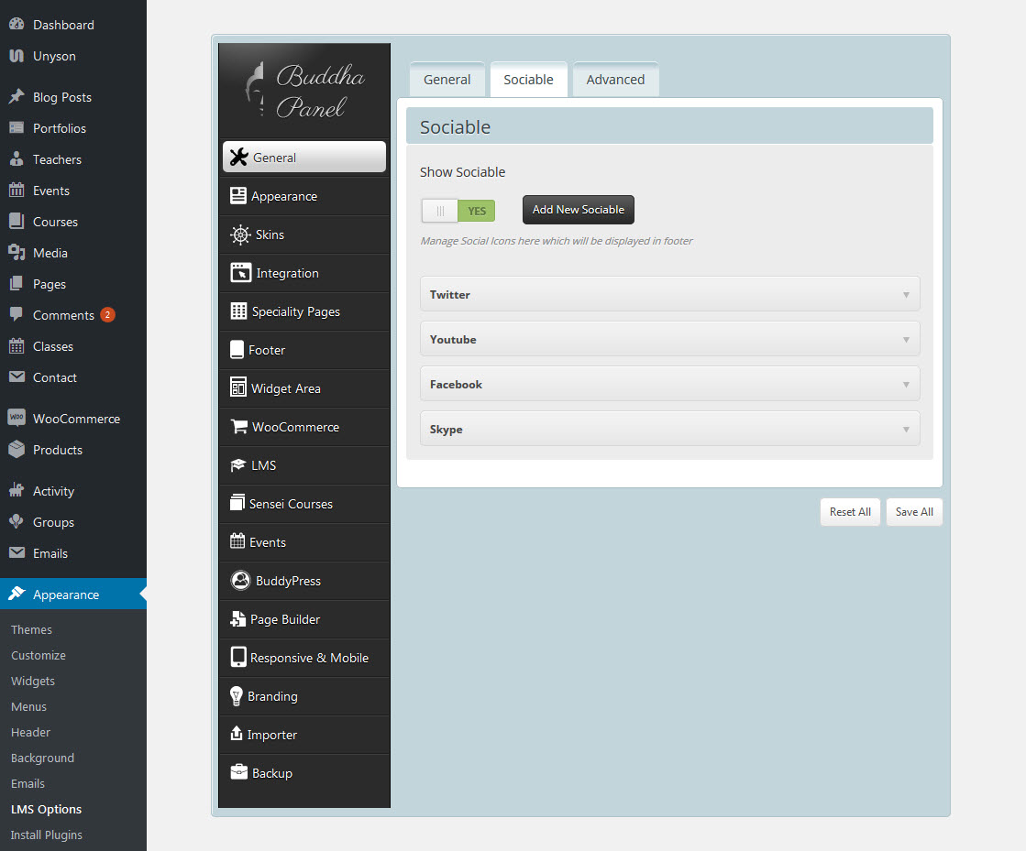
Task: Click the Branding lightbulb icon
Action: pyautogui.click(x=237, y=696)
